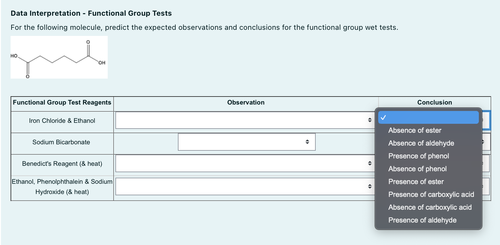Select "Absence of aldehyde" option

421,143
